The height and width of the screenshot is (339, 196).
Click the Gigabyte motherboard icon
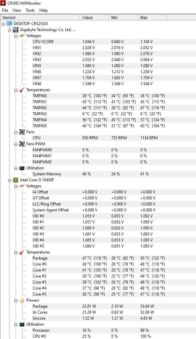16,30
